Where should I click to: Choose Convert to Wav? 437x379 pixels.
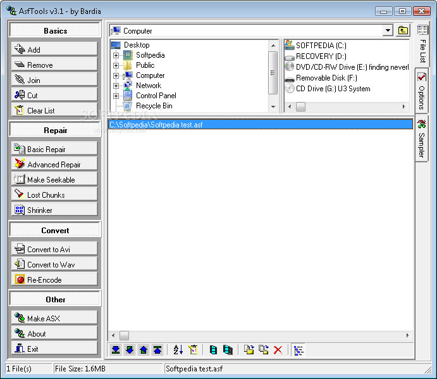coord(54,264)
